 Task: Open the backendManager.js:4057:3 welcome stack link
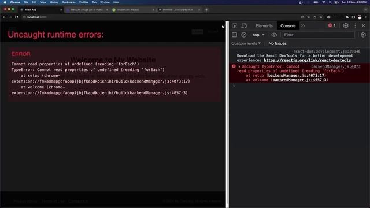coord(299,80)
